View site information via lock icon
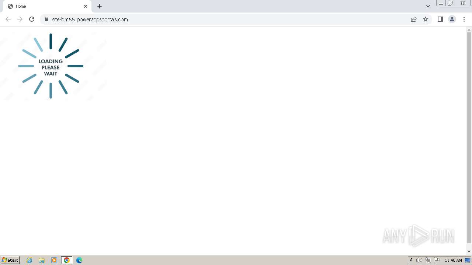The width and height of the screenshot is (472, 265). 46,20
